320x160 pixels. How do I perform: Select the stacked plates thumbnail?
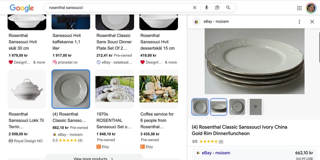(x=219, y=107)
